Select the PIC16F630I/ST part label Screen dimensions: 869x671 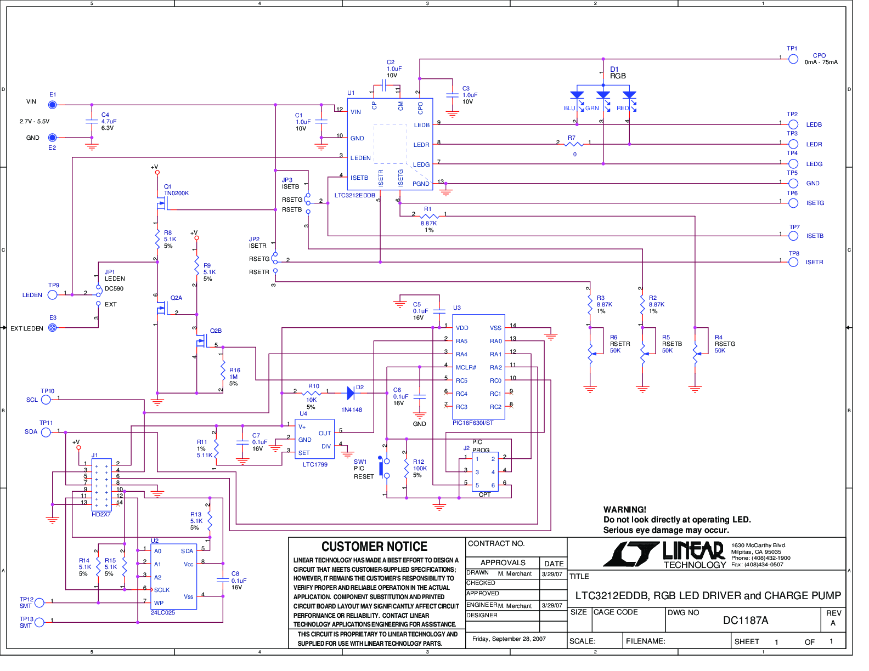tap(473, 423)
